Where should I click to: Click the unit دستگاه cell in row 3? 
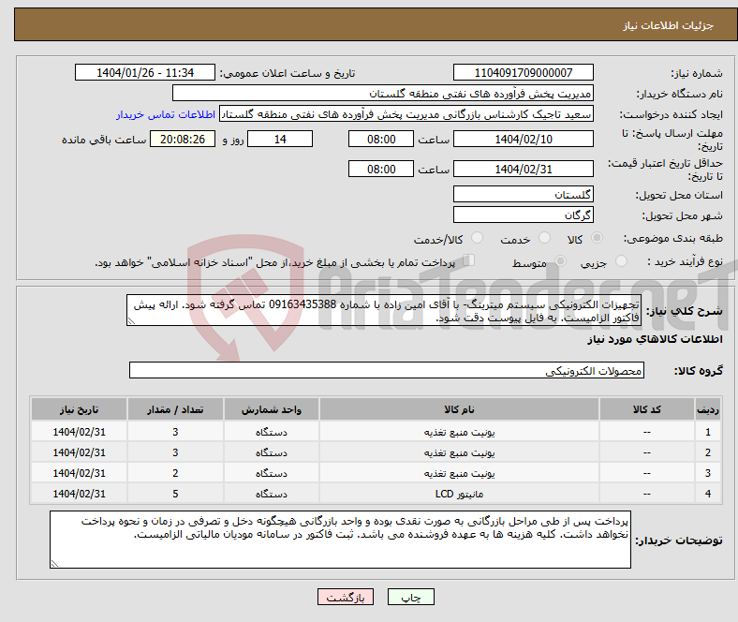272,473
